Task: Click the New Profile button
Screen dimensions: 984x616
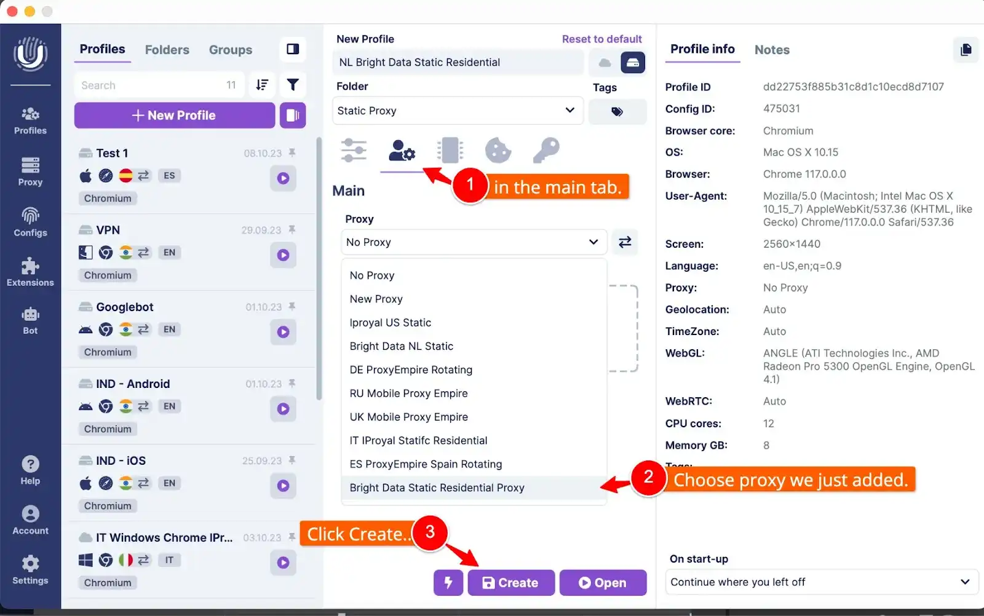Action: pos(175,115)
